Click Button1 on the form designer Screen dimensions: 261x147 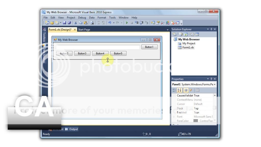point(149,47)
